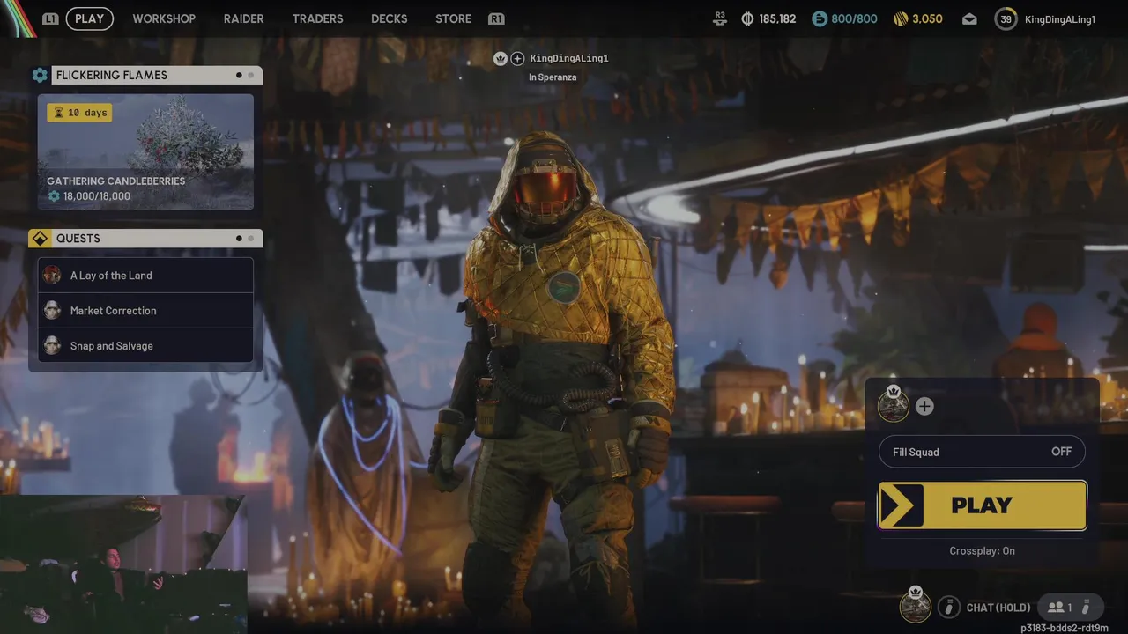Open the Market Correction quest

click(x=145, y=311)
